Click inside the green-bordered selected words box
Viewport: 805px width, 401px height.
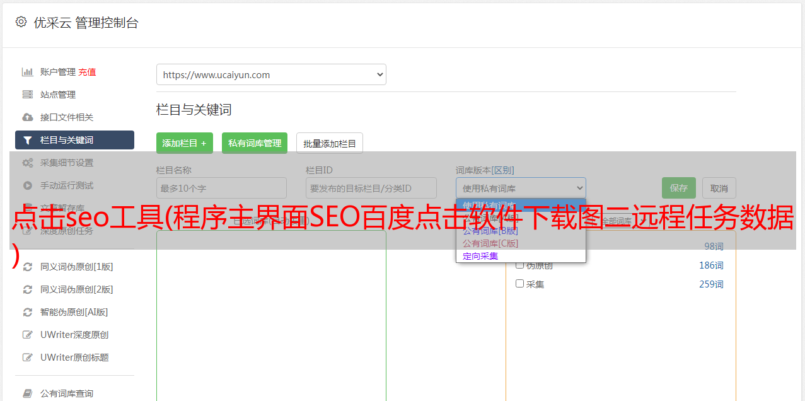click(271, 315)
